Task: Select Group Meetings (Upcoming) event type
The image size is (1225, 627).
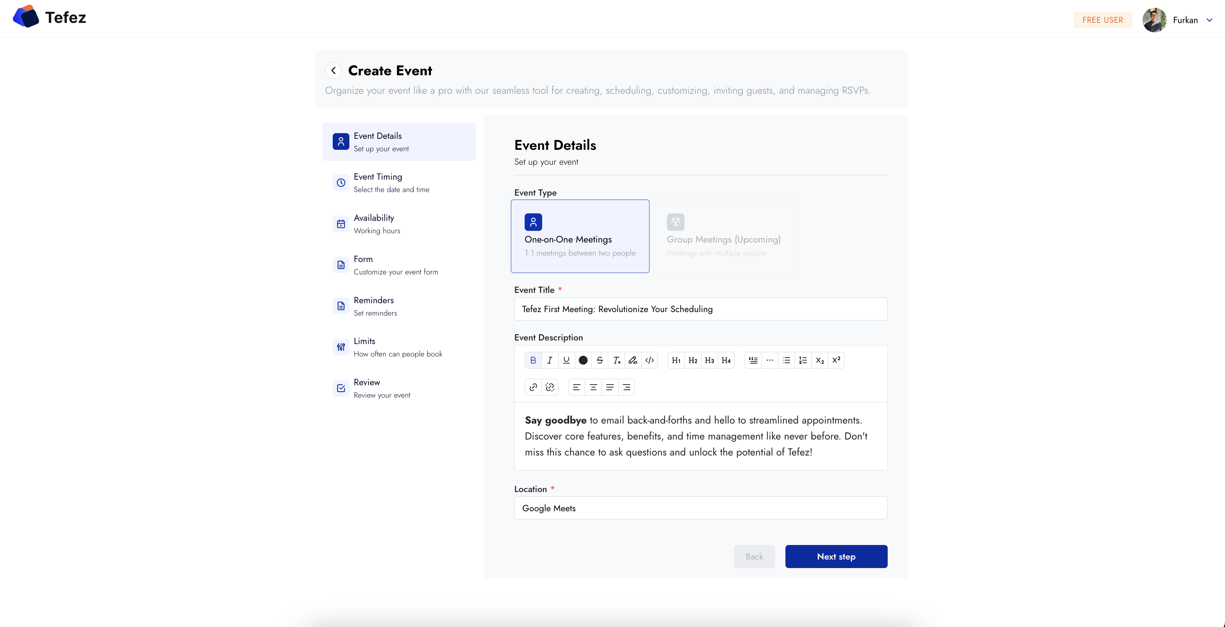Action: coord(723,236)
